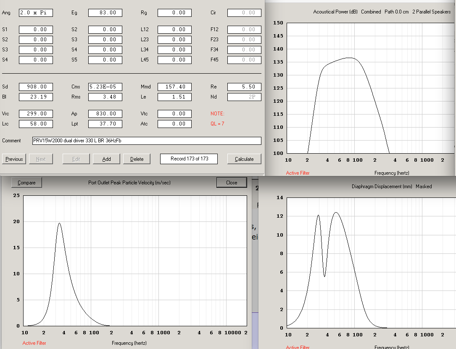Click Active Filter under port velocity chart
This screenshot has height=349, width=456.
(x=34, y=343)
